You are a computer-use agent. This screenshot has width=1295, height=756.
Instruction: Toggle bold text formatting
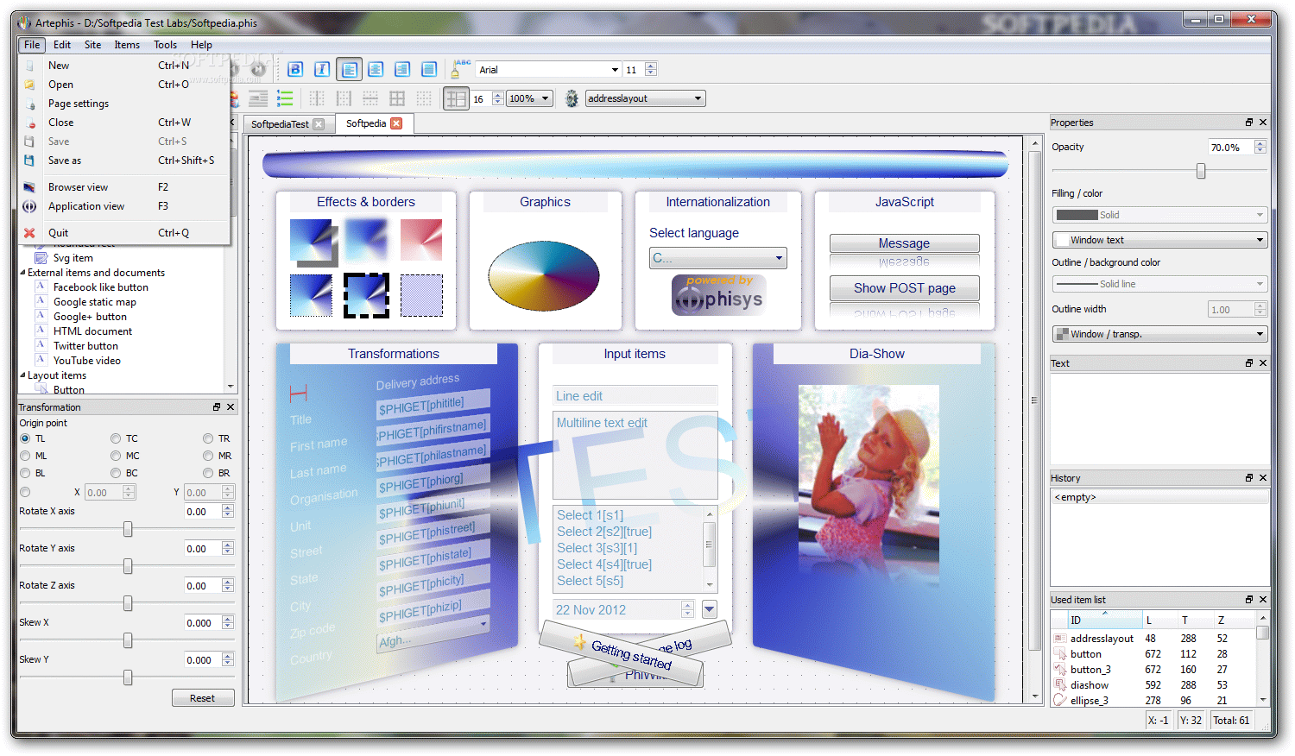tap(295, 70)
